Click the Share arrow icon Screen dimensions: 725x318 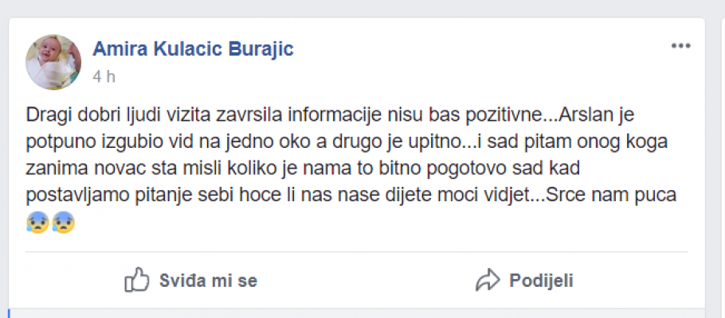(487, 280)
